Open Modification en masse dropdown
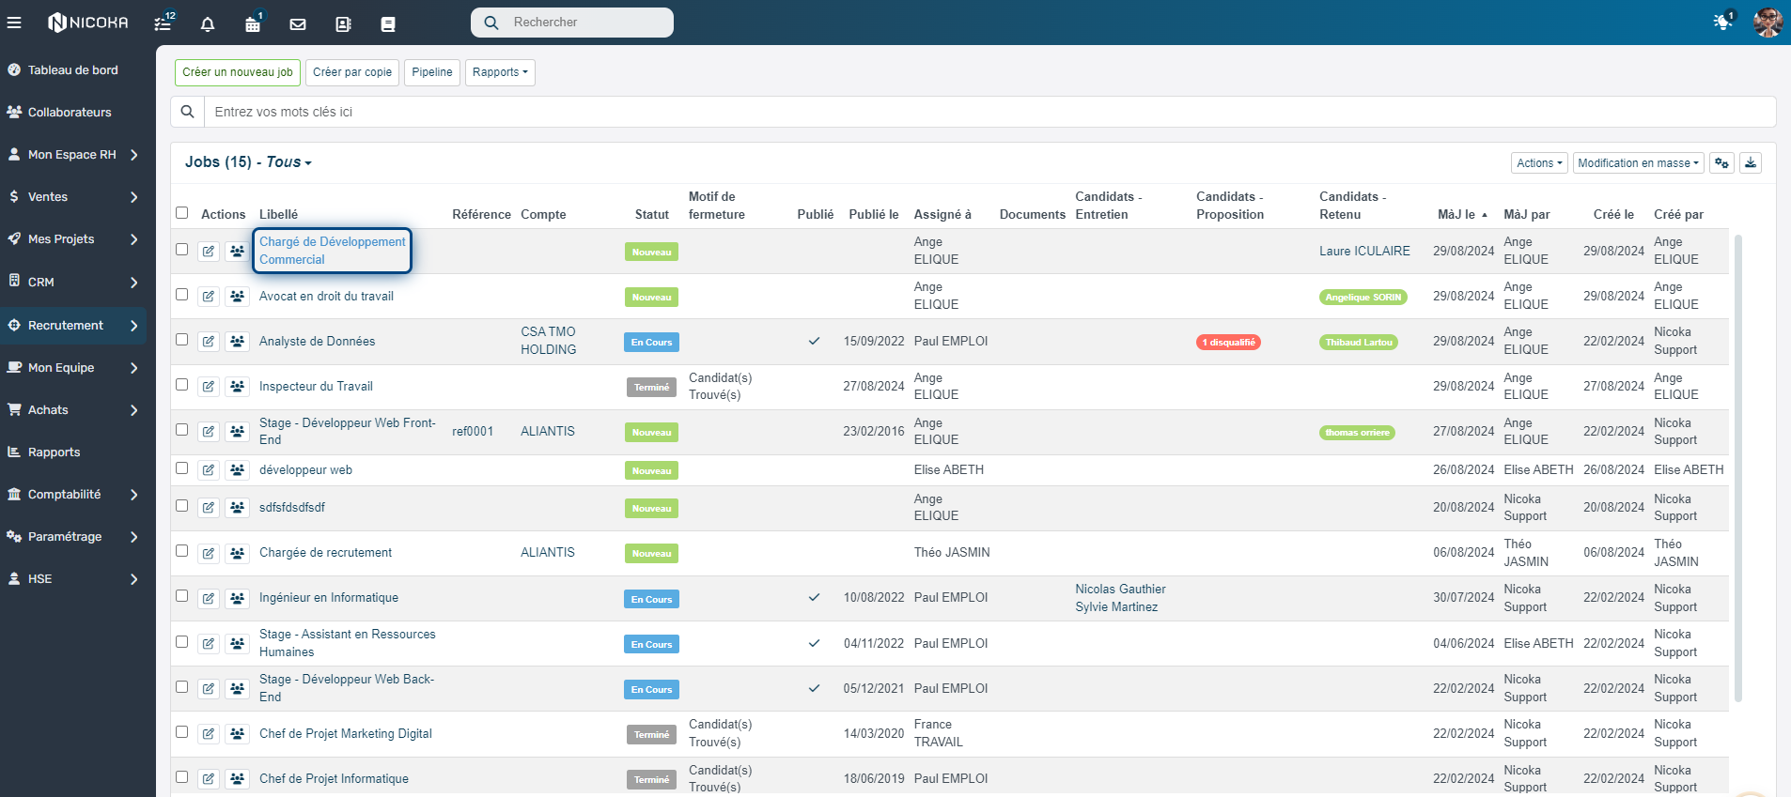The width and height of the screenshot is (1791, 797). 1638,163
